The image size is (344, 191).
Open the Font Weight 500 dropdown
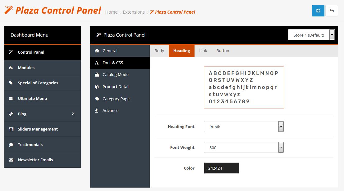click(x=244, y=148)
